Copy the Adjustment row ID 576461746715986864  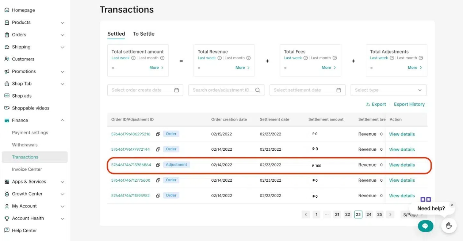coord(158,165)
